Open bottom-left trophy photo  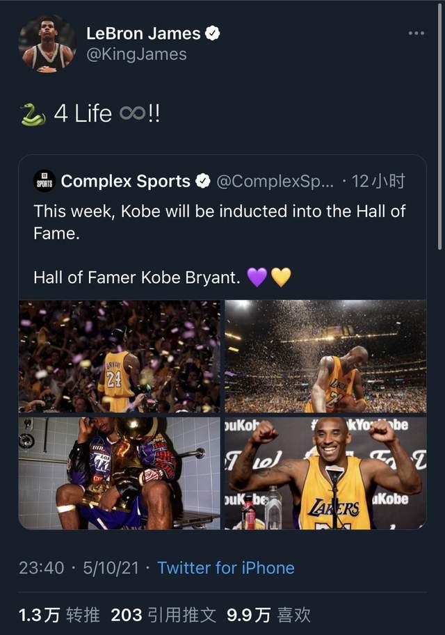click(120, 473)
